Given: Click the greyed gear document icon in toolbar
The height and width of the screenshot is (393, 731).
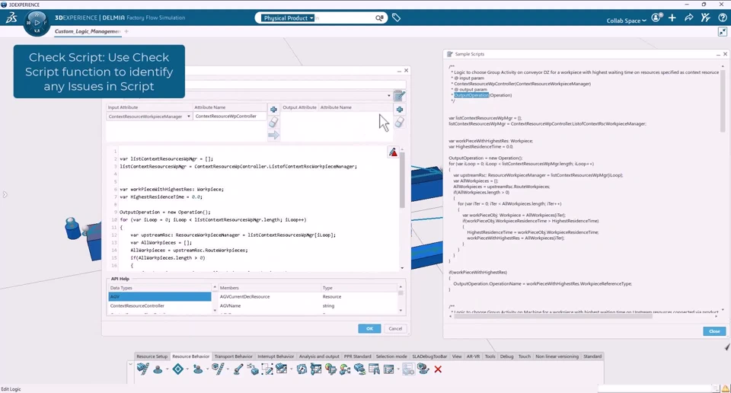Looking at the screenshot, I should (408, 369).
